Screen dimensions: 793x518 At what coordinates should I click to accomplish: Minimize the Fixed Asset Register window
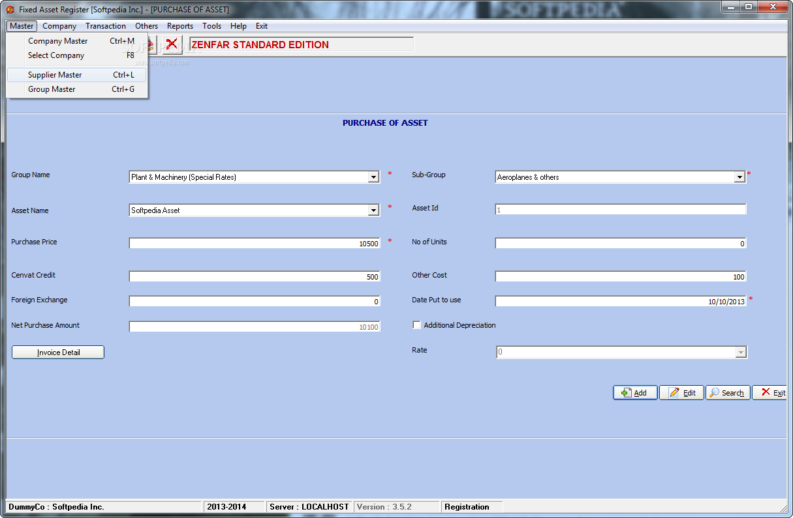coord(730,7)
